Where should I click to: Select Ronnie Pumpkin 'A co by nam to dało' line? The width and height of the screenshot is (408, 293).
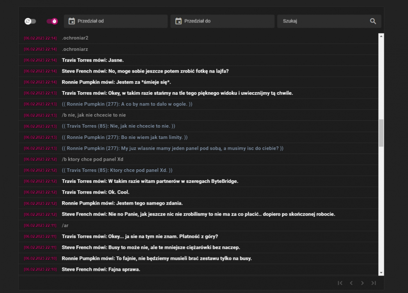click(x=198, y=104)
